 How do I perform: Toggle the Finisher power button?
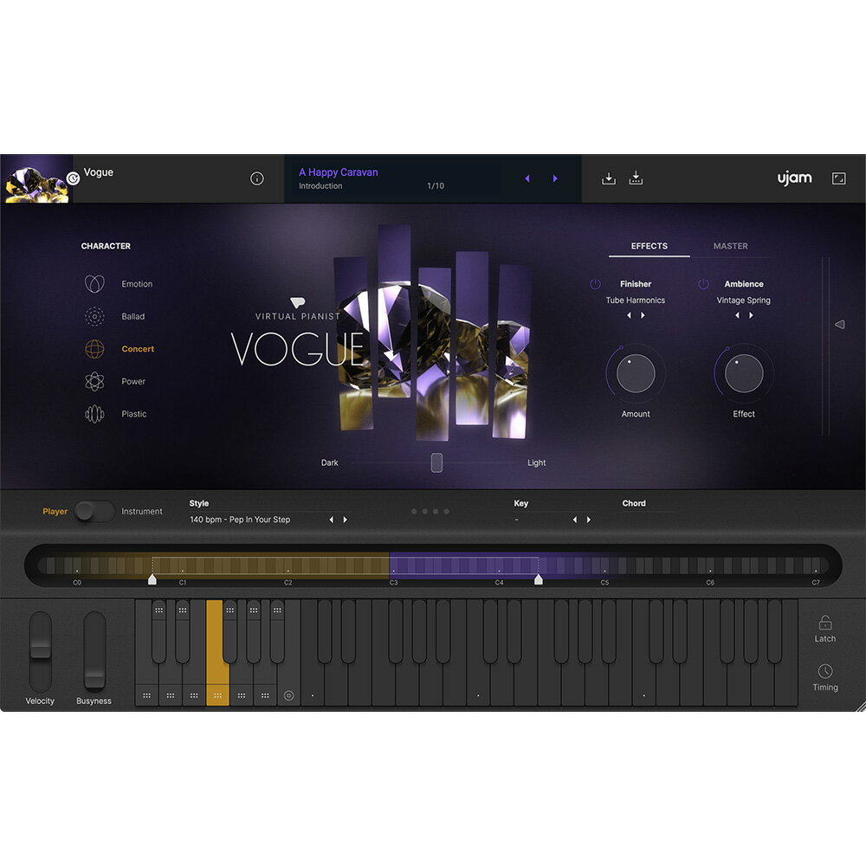coord(596,284)
